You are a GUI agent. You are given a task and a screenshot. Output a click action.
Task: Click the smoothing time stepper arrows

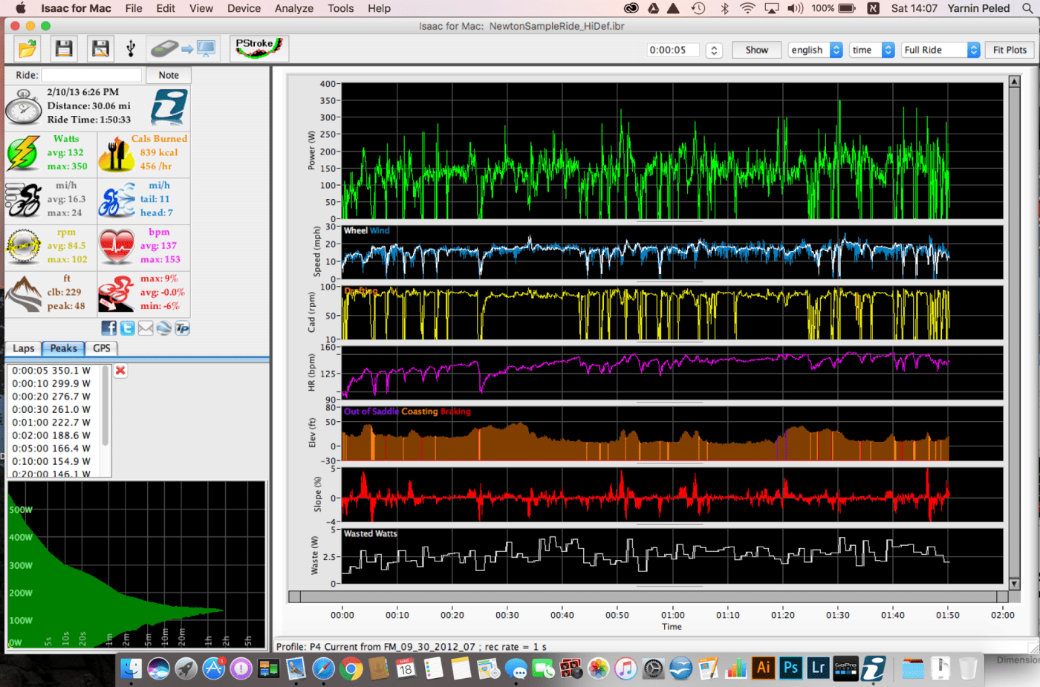coord(714,51)
